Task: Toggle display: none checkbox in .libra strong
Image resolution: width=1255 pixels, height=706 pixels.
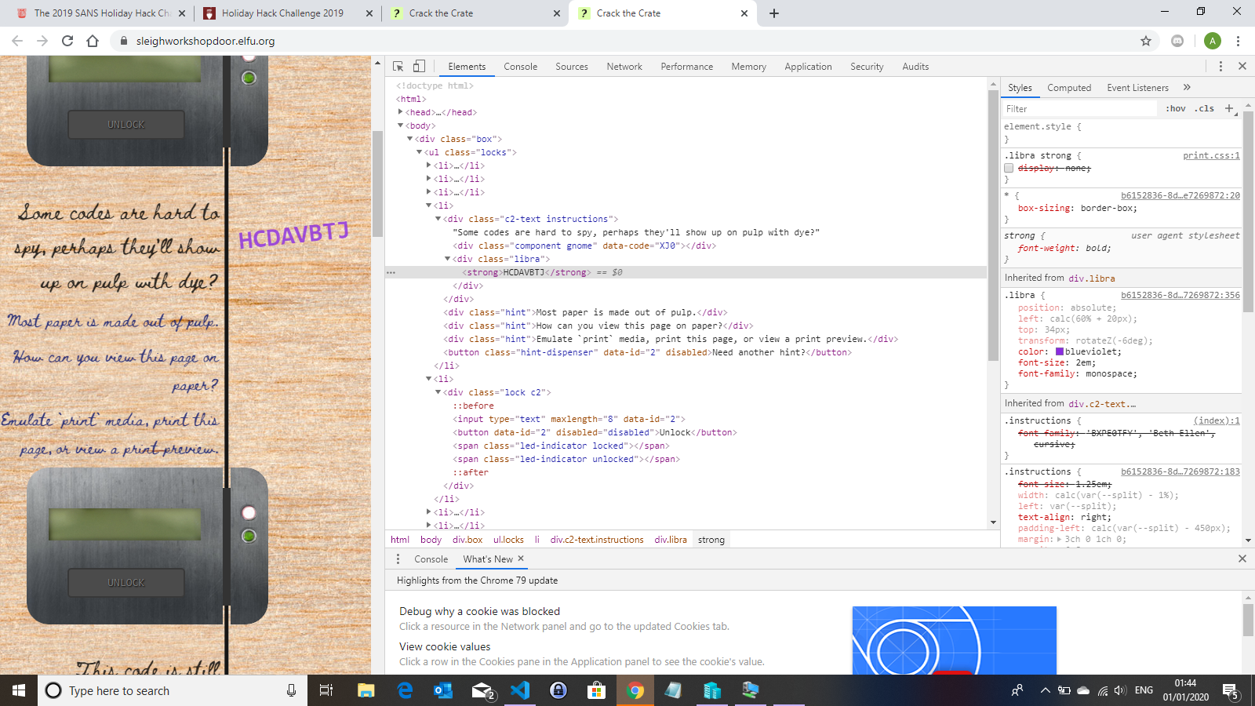Action: [x=1009, y=168]
